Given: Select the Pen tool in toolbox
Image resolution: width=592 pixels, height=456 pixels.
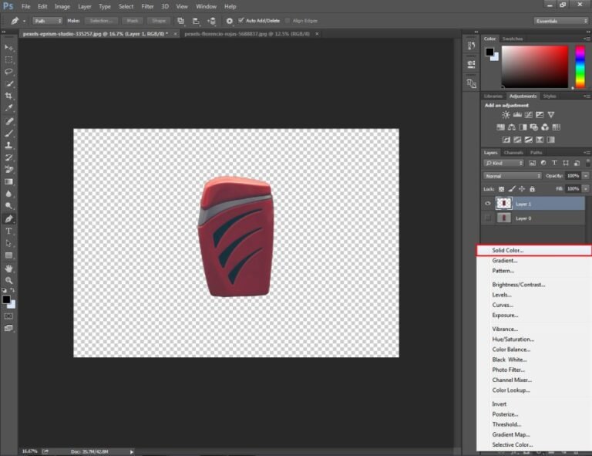Looking at the screenshot, I should 8,219.
